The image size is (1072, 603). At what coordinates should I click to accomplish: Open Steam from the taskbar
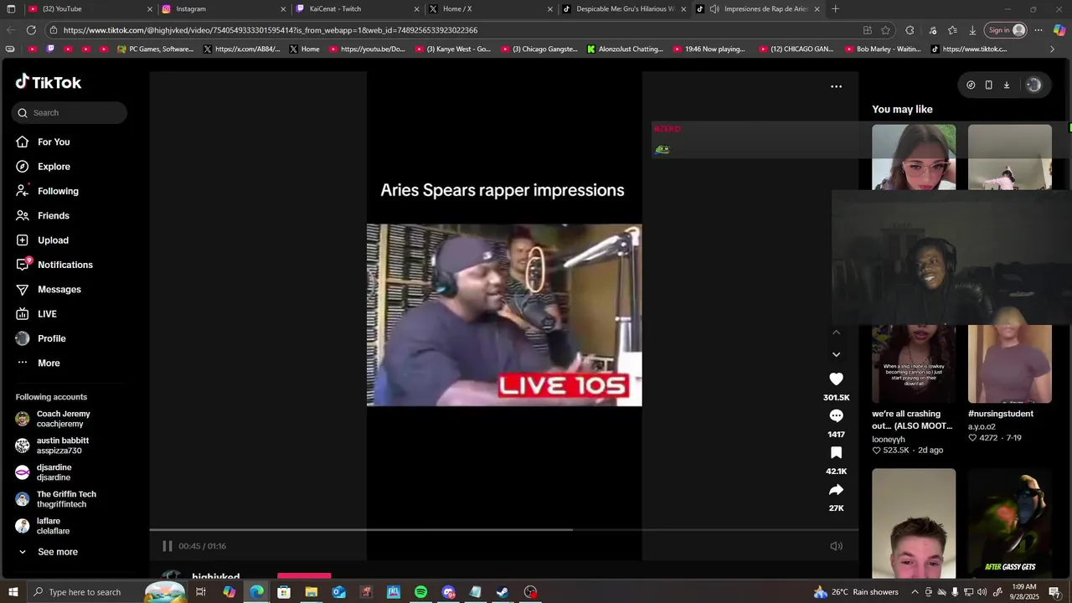(x=502, y=592)
